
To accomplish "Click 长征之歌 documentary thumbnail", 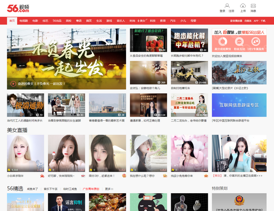I will (239, 73).
